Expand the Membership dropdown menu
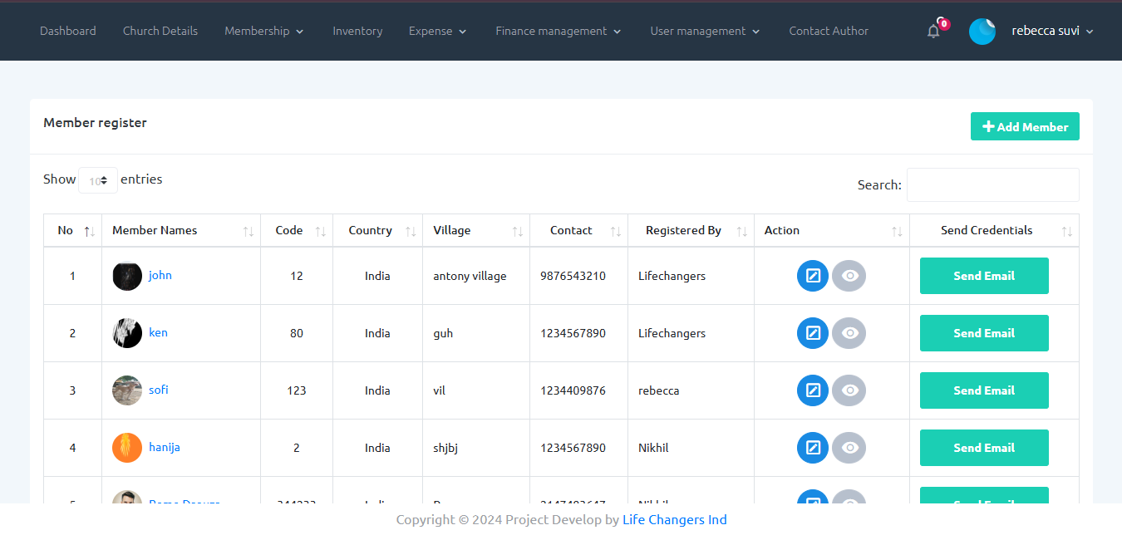Viewport: 1122px width, 535px height. coord(263,32)
